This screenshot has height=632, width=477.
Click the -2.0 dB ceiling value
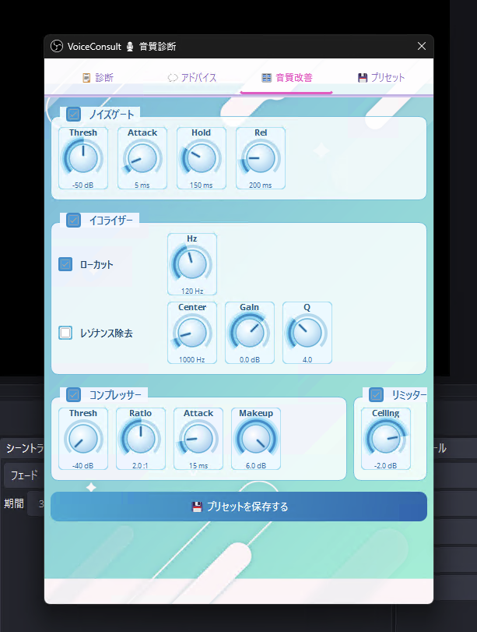coord(386,465)
